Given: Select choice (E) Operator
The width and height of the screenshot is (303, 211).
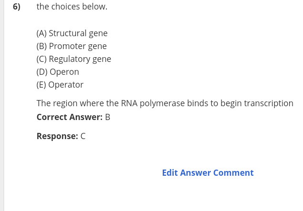Looking at the screenshot, I should click(60, 85).
